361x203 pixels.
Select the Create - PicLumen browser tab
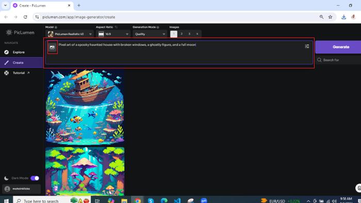pyautogui.click(x=42, y=6)
